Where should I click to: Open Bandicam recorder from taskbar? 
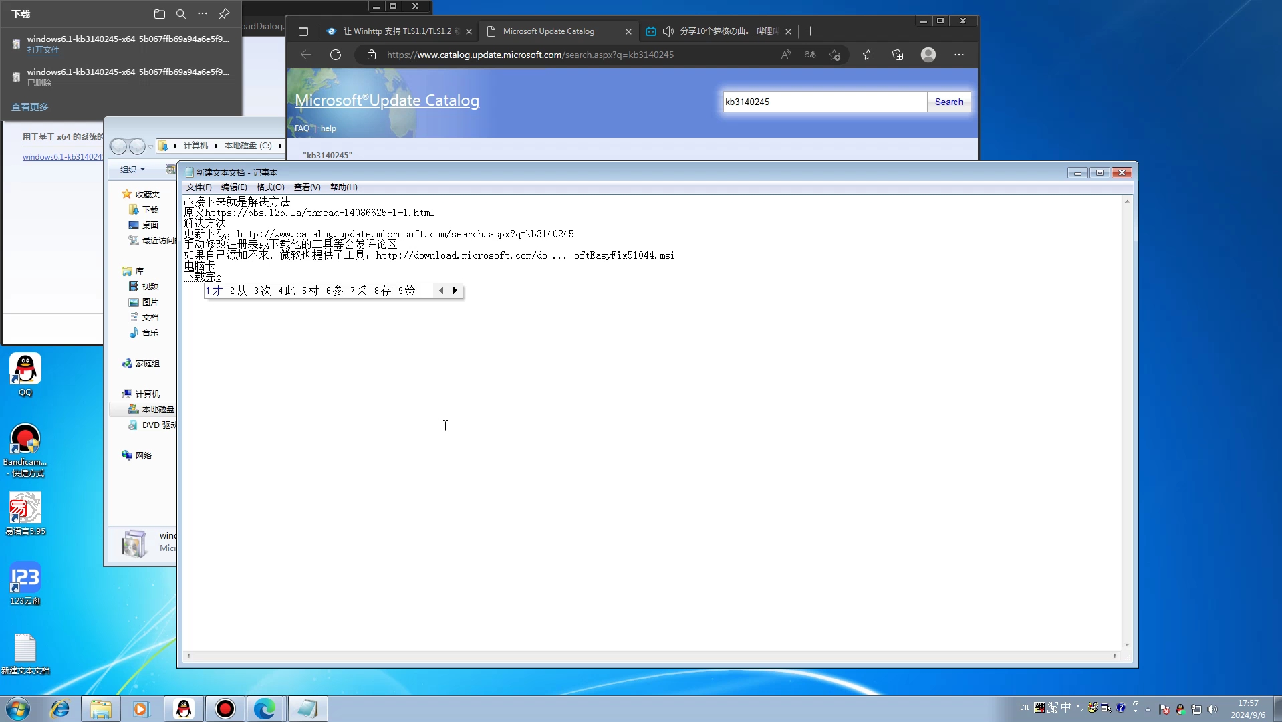coord(225,709)
